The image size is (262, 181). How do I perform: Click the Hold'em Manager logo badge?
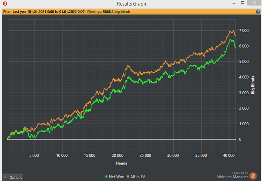click(x=253, y=176)
